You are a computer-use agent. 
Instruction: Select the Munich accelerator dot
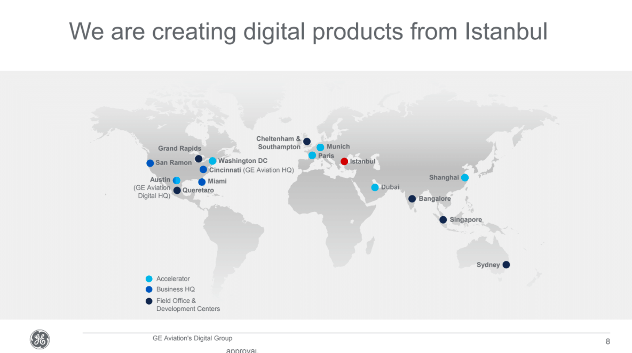pyautogui.click(x=320, y=147)
